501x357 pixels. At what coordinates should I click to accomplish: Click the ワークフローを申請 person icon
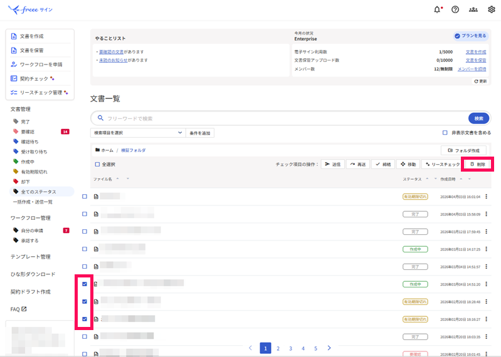point(14,65)
